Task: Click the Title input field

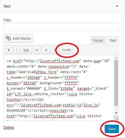Action: click(x=61, y=27)
